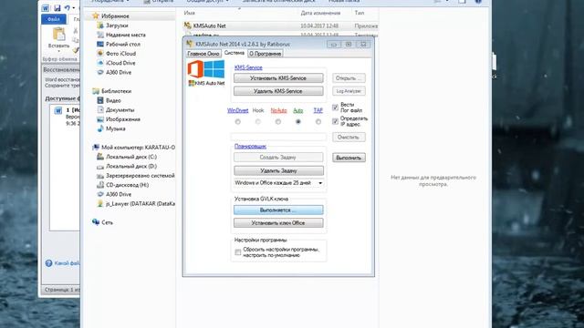The image size is (584, 328).
Task: Click Установить KMS-Service button
Action: coord(278,78)
